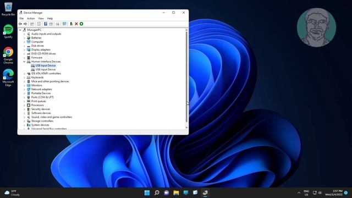Click the blue Help toolbar icon

tap(46, 24)
